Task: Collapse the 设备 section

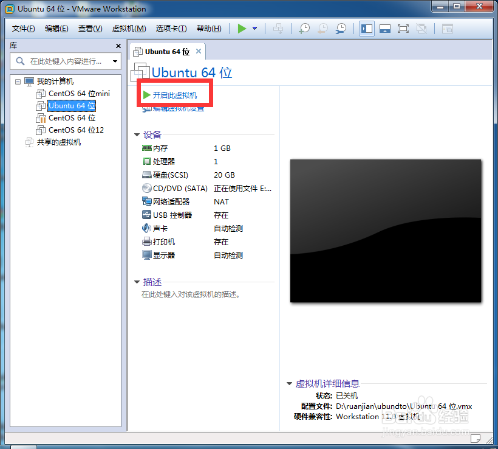Action: (x=137, y=135)
